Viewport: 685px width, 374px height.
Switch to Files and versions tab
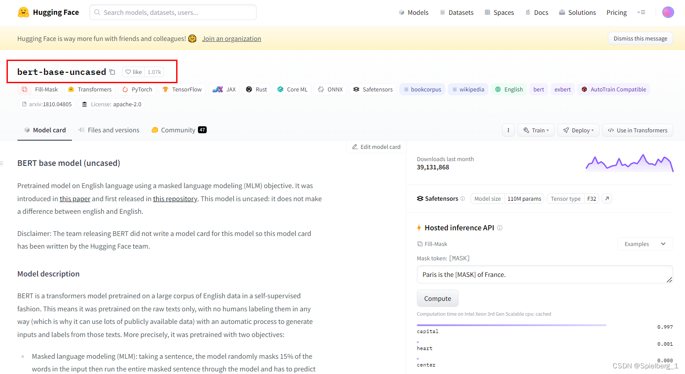tap(109, 130)
